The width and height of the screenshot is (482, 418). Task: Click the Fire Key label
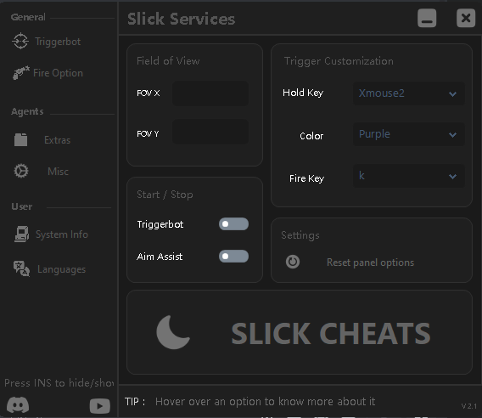[x=307, y=178]
